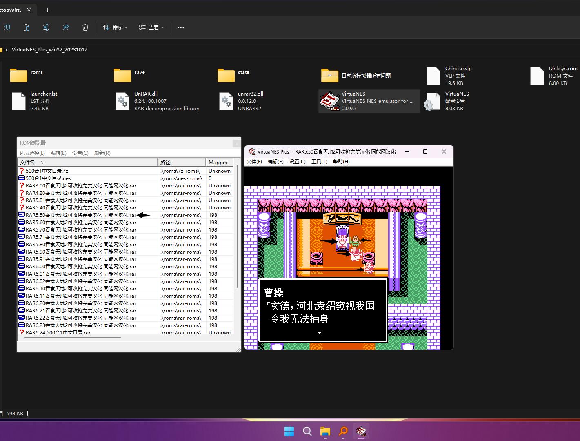This screenshot has width=580, height=441.
Task: Select the state folder
Action: pyautogui.click(x=234, y=75)
